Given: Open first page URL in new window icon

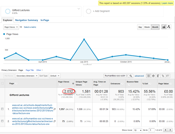Looking at the screenshot, I should click(x=55, y=109).
